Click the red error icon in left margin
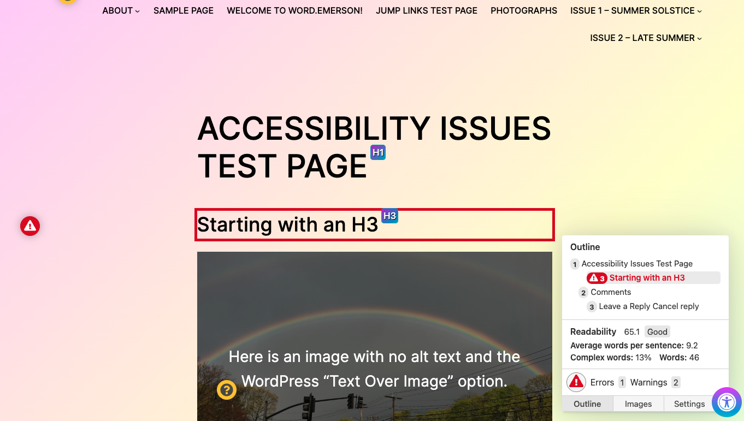Viewport: 744px width, 421px height. 30,226
